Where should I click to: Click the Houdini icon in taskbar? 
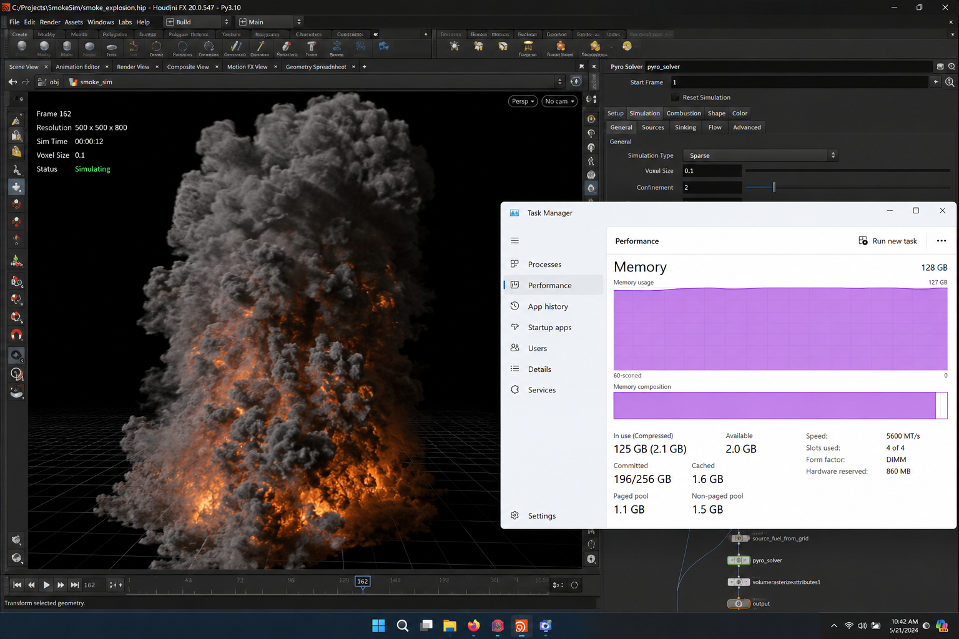[x=521, y=626]
